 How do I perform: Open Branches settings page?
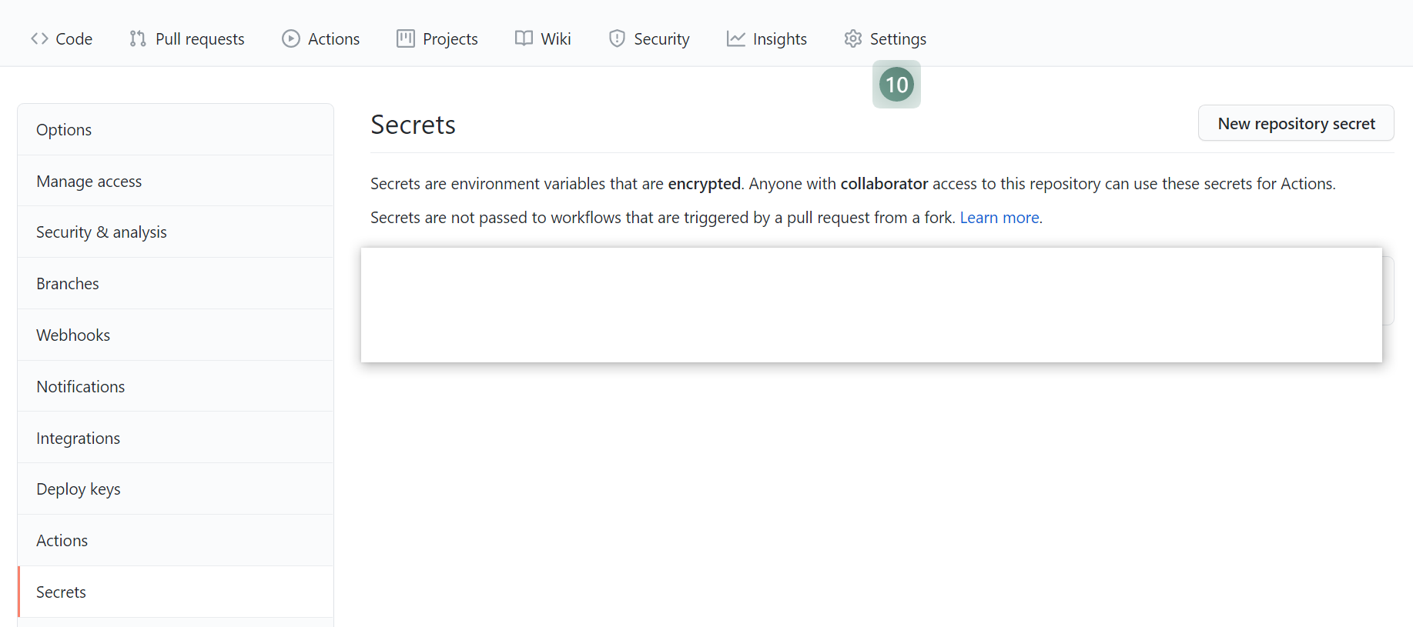pyautogui.click(x=176, y=284)
